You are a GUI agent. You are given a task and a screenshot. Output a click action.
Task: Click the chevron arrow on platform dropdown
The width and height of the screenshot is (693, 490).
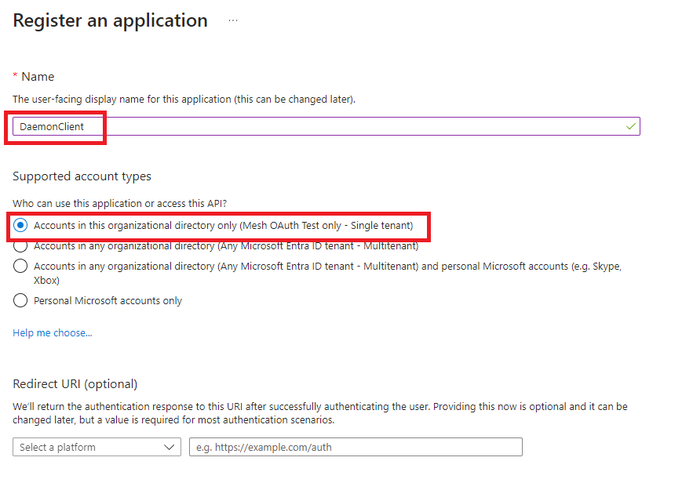tap(170, 447)
